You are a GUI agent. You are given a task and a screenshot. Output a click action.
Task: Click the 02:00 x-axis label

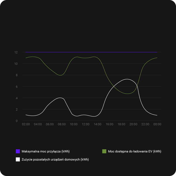click(26, 124)
